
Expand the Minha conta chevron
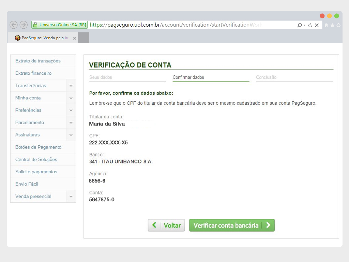[71, 98]
